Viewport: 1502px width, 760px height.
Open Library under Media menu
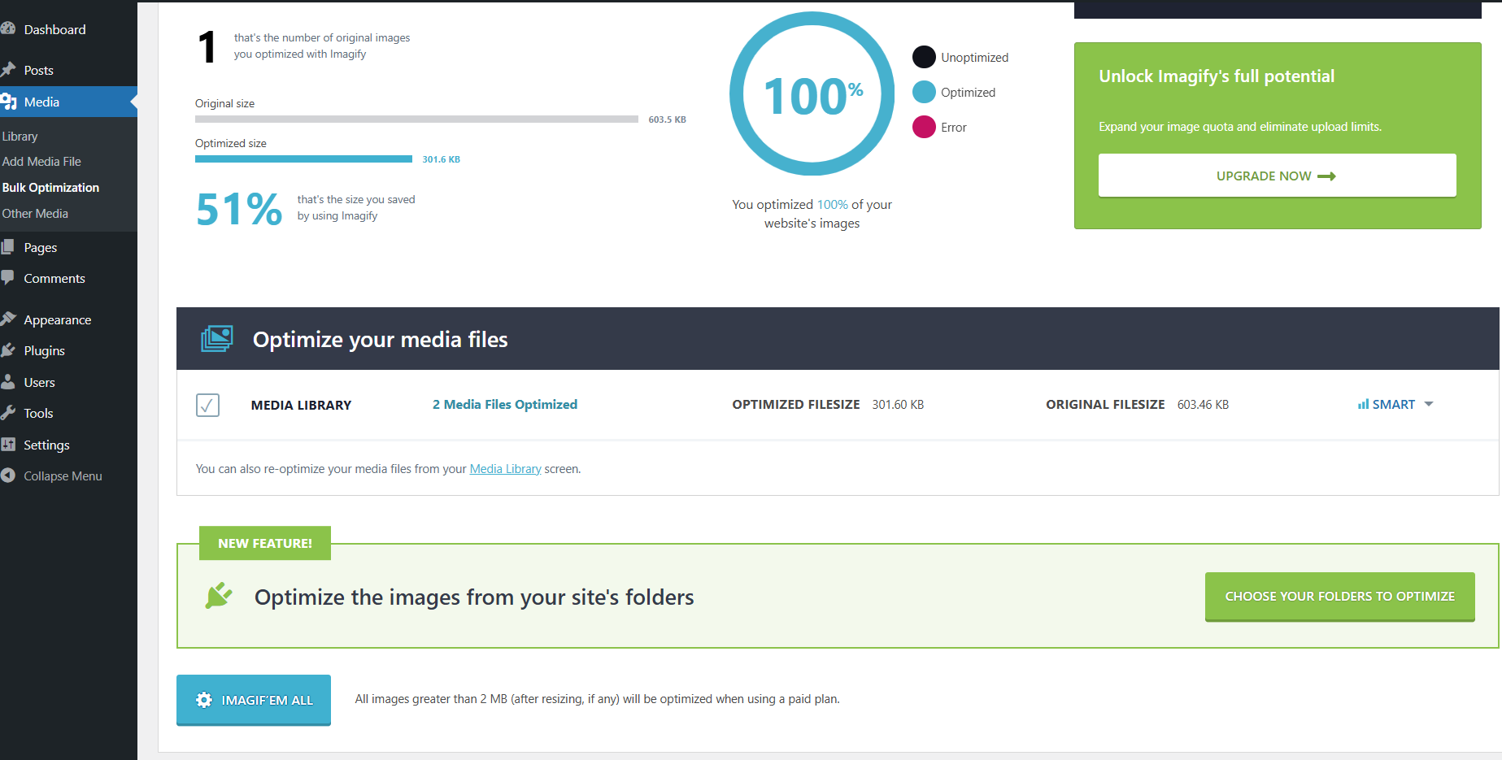click(x=20, y=137)
